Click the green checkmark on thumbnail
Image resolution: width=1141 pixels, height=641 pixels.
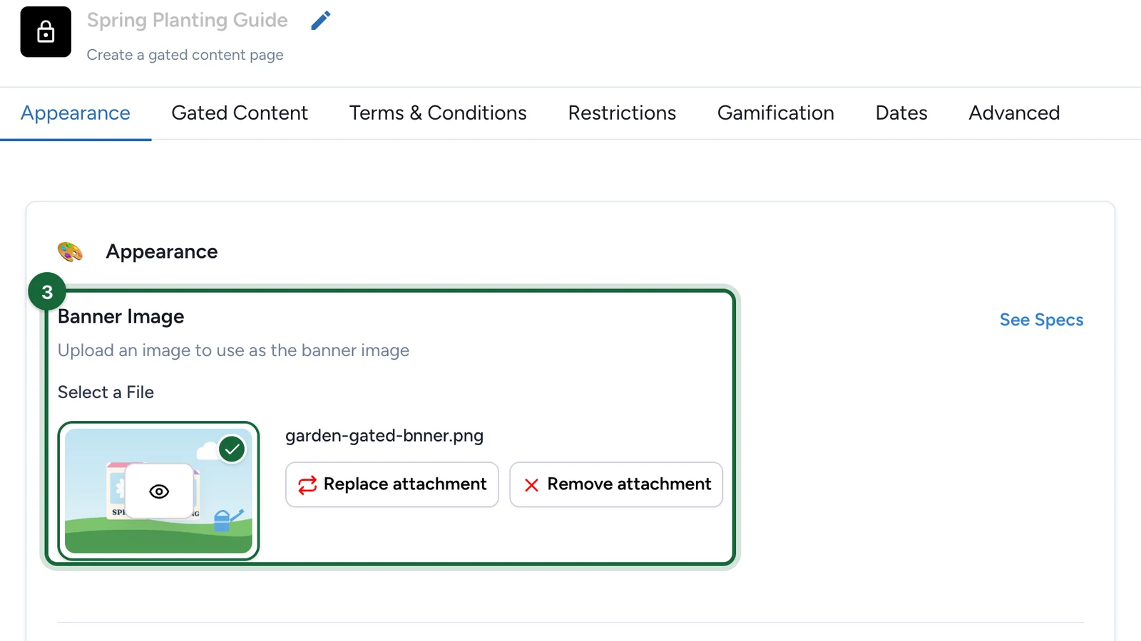232,449
